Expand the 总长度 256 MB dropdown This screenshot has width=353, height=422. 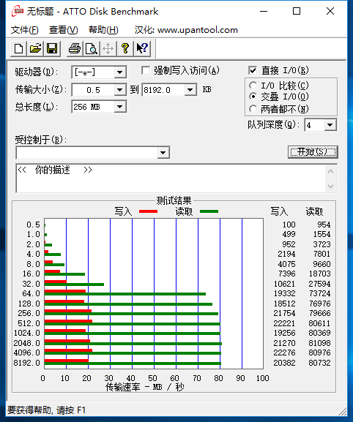(119, 107)
